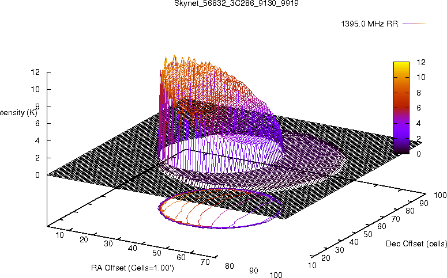Click tick label 20 on the RA Offset axis
Image resolution: width=447 pixels, height=278 pixels.
tap(84, 239)
